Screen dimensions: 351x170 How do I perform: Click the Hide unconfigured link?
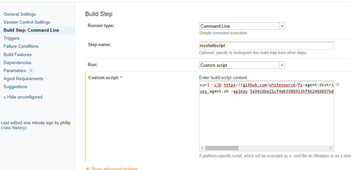coord(23,97)
